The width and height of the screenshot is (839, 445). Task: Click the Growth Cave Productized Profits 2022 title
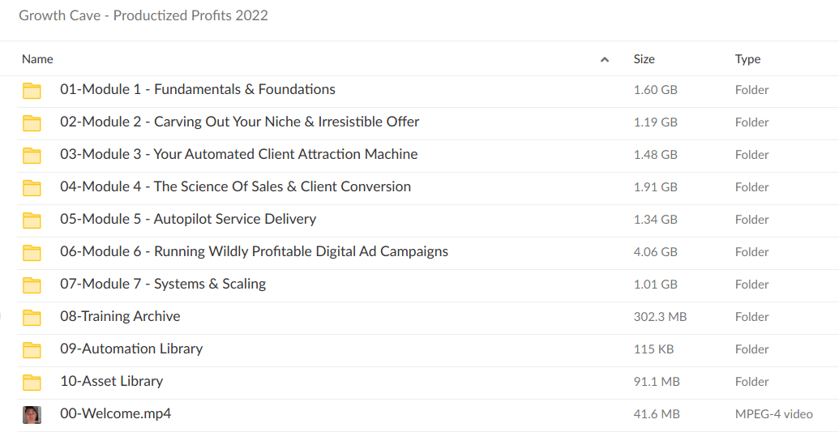click(143, 15)
